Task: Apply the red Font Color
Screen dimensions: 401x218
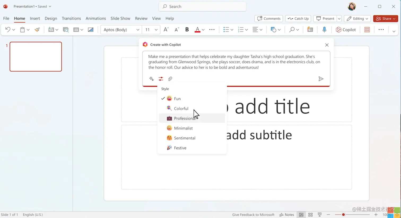Action: [197, 30]
